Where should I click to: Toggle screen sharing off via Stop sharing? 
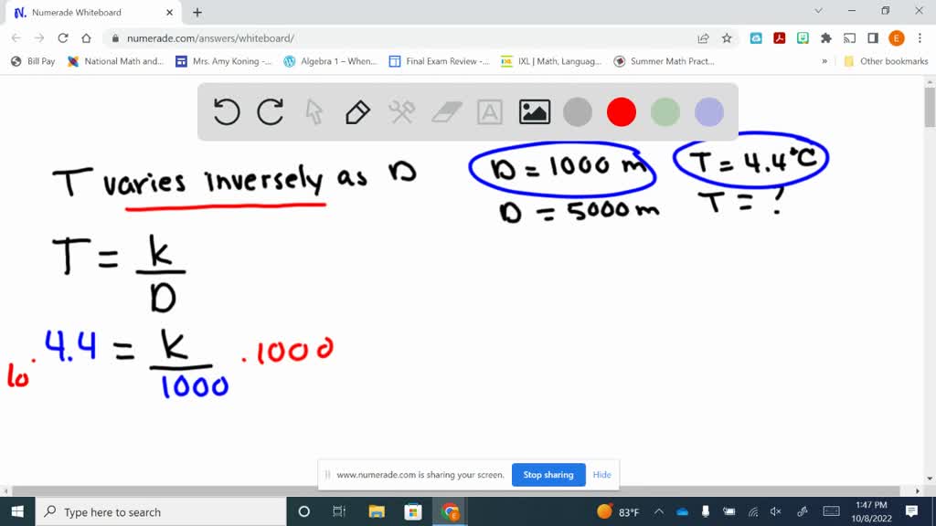tap(548, 475)
